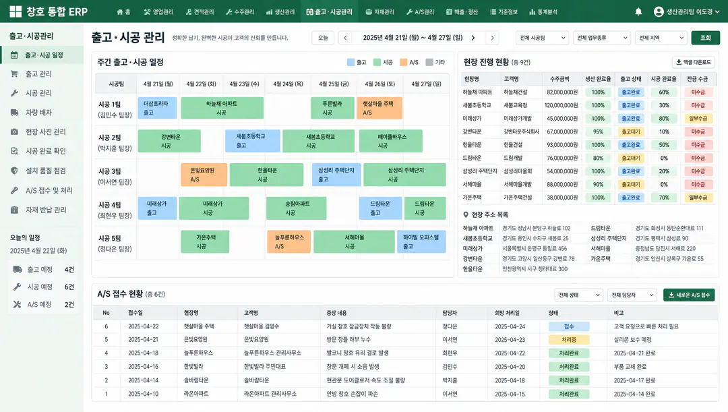Image resolution: width=728 pixels, height=412 pixels.
Task: Click the blue 출고 legend swatch
Action: [x=351, y=62]
